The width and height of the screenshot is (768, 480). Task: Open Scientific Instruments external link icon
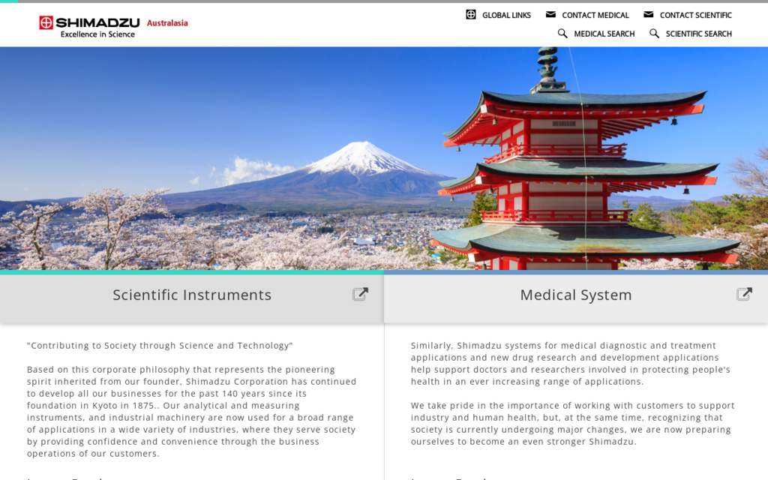pyautogui.click(x=360, y=294)
